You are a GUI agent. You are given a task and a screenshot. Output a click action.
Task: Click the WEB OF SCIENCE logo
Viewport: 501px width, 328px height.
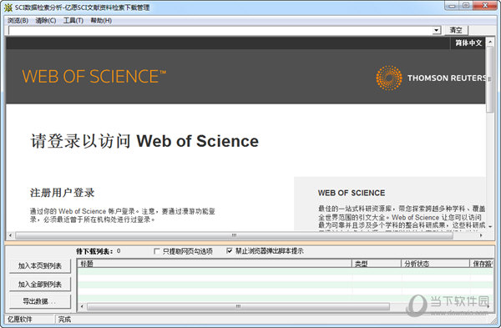pos(94,76)
